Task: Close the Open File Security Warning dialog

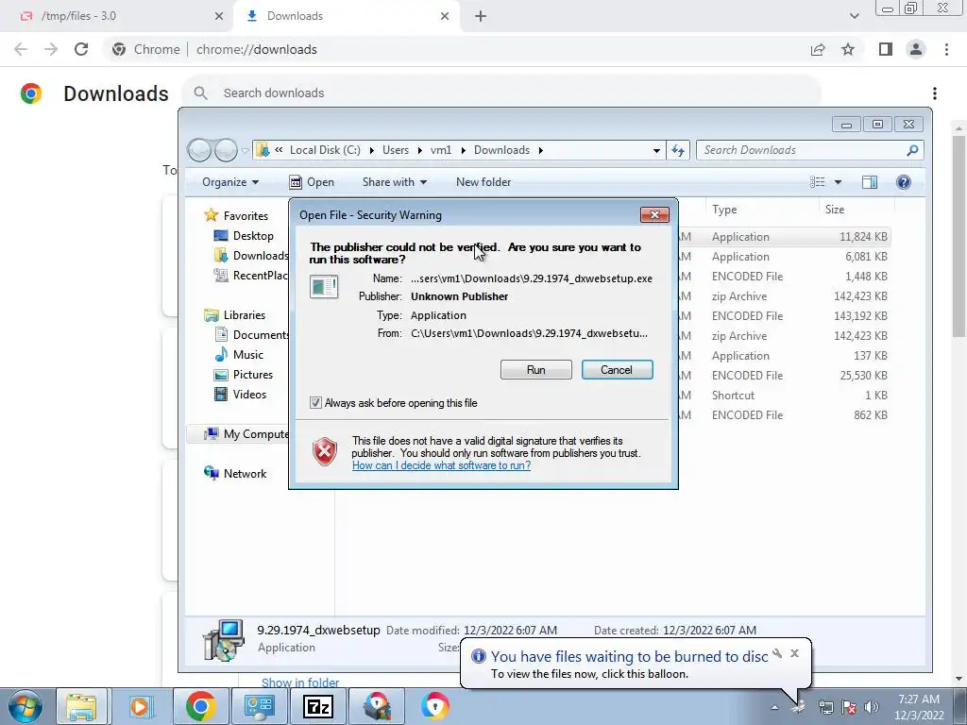Action: click(x=654, y=214)
